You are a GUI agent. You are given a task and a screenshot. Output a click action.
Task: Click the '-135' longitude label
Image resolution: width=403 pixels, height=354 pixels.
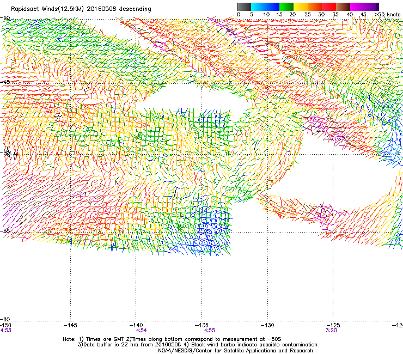click(201, 325)
